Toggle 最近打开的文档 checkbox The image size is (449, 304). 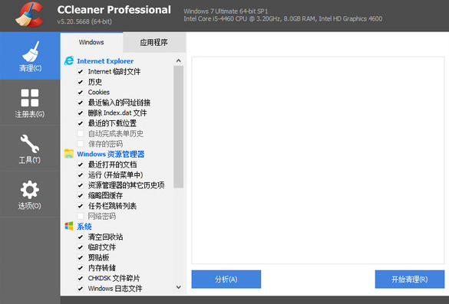coord(81,165)
